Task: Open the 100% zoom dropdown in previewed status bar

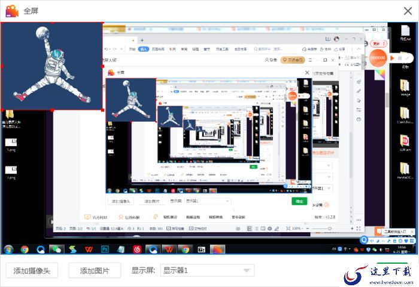Action: (x=297, y=229)
